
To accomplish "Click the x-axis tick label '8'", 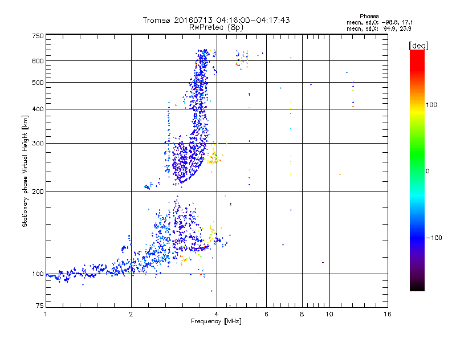I will pos(302,314).
